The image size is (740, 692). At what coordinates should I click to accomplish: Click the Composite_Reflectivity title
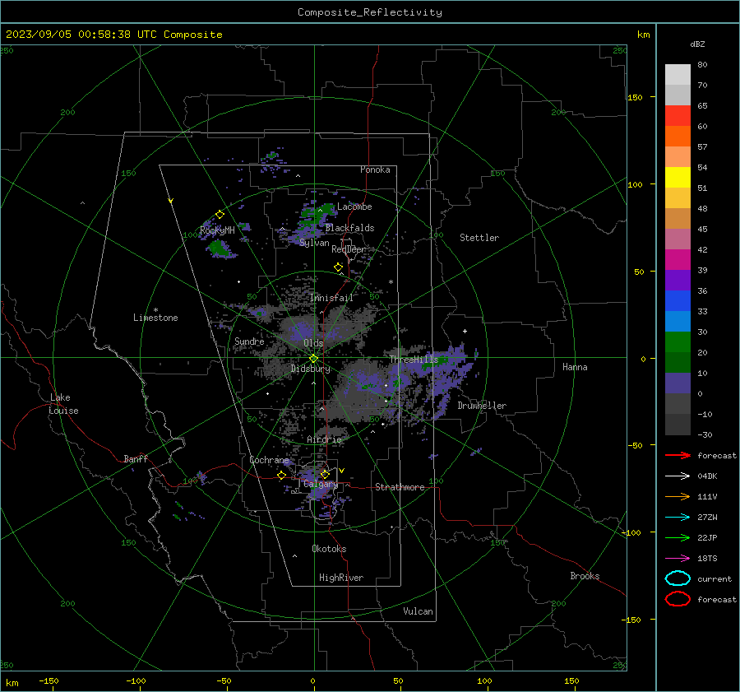coord(370,12)
